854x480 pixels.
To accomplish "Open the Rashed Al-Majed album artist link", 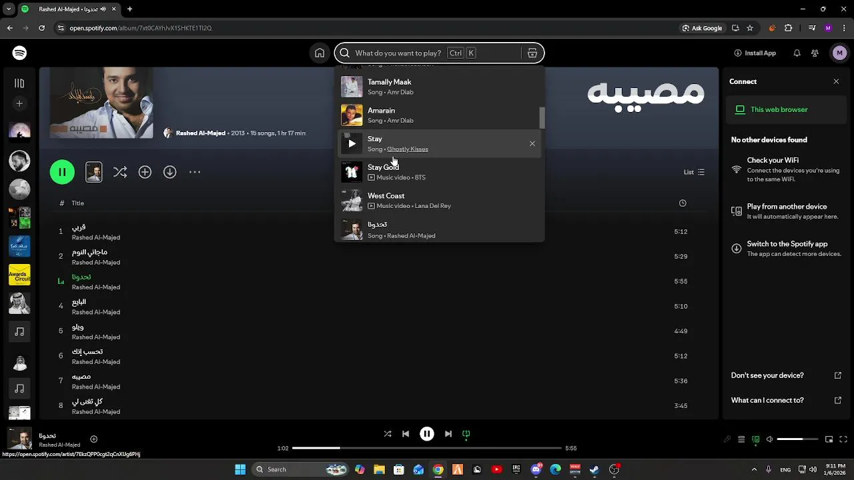I will [x=200, y=133].
